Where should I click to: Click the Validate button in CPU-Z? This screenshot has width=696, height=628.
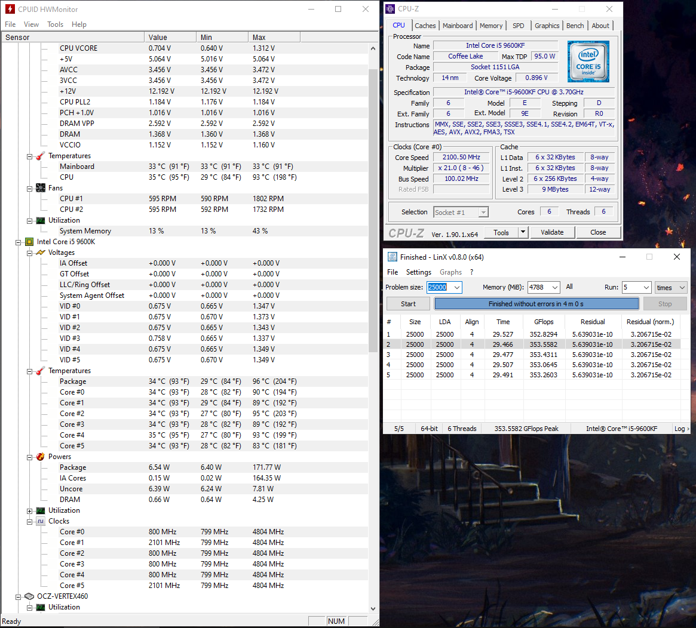coord(552,232)
